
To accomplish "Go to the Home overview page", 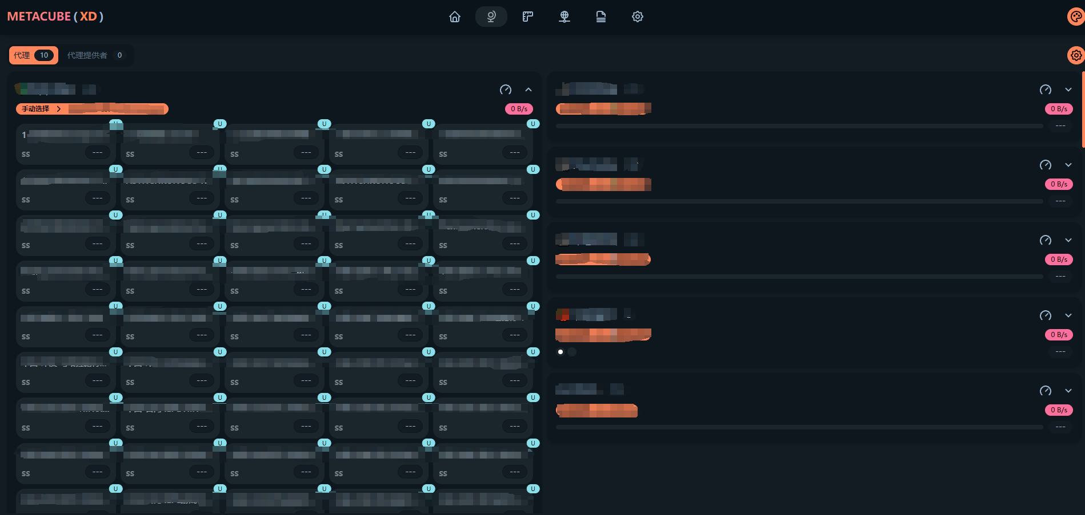I will pos(455,17).
